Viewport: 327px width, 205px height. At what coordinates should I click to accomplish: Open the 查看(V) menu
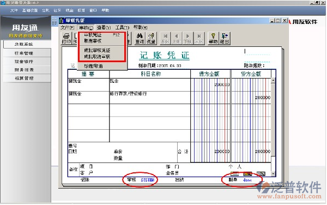coord(104,27)
